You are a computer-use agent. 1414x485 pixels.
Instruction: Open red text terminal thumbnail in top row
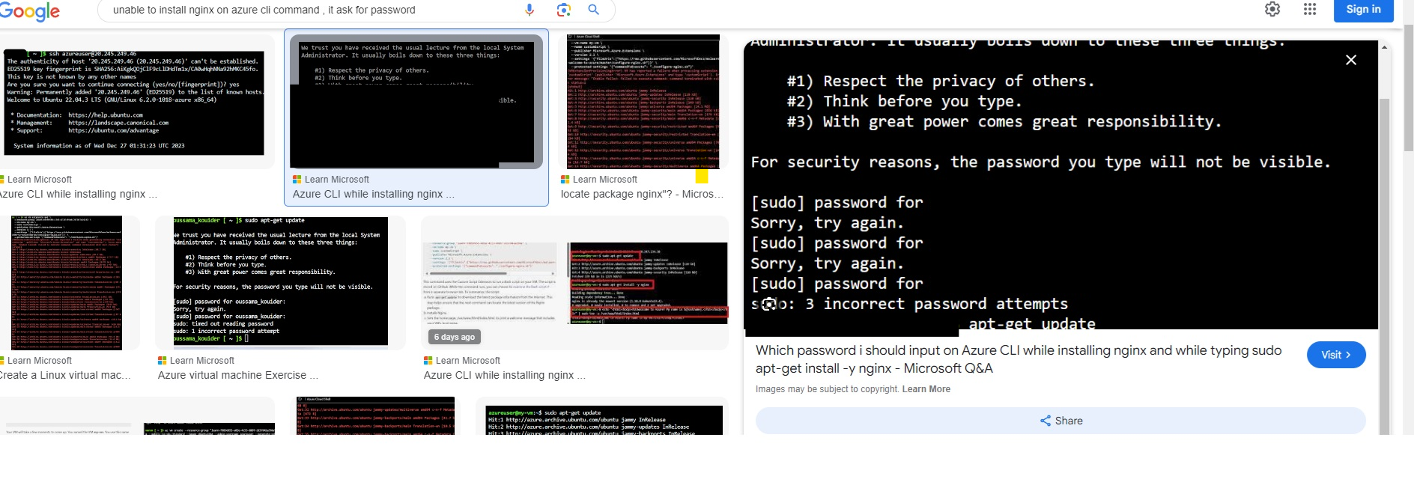(x=643, y=101)
